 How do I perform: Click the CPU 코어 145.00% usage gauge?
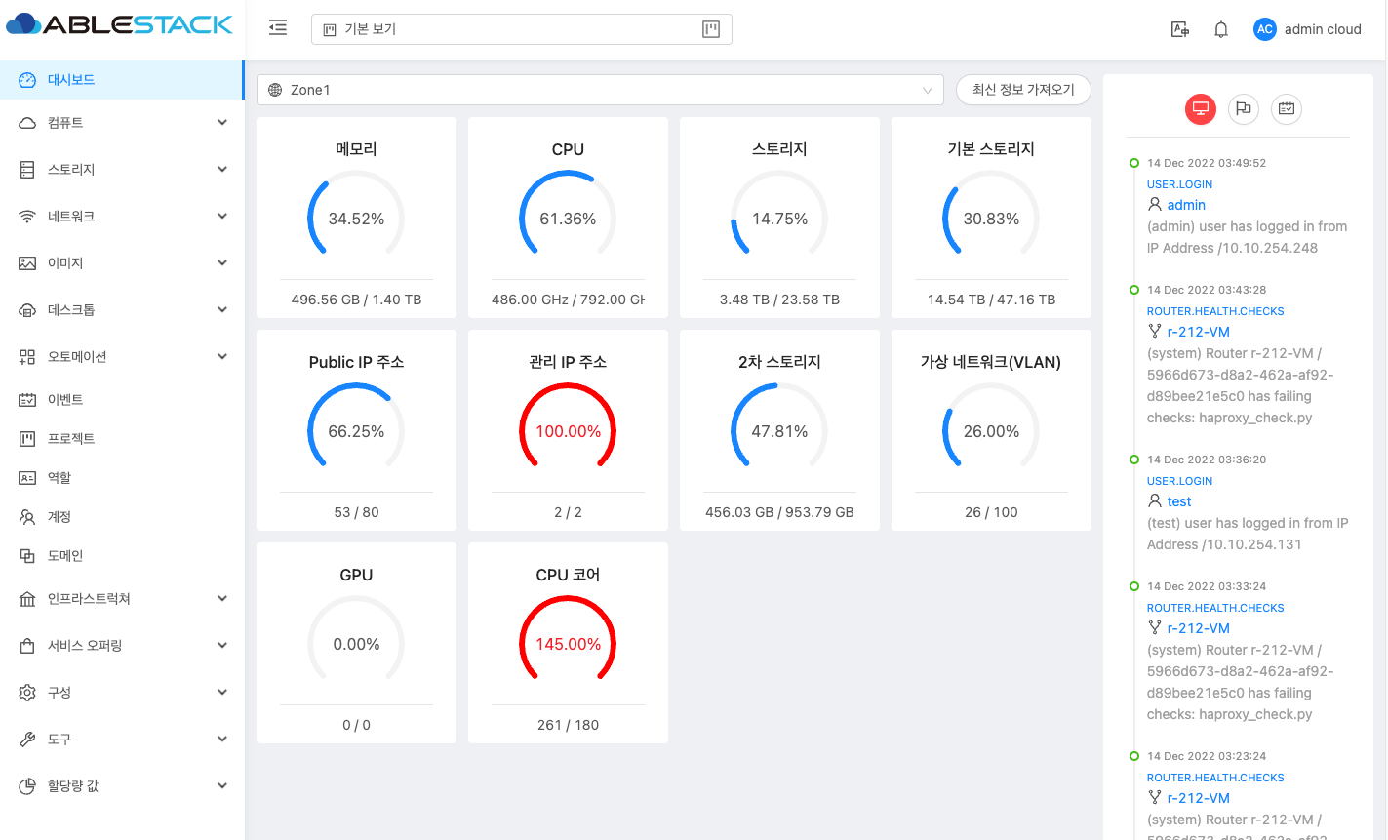point(568,643)
